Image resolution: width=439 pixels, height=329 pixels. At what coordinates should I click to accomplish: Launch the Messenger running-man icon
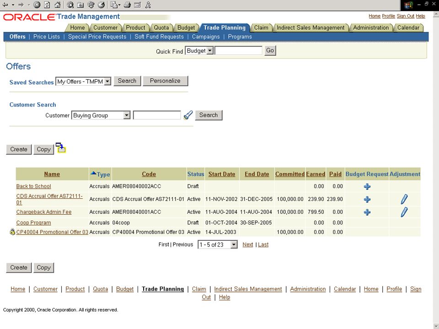[148, 5]
